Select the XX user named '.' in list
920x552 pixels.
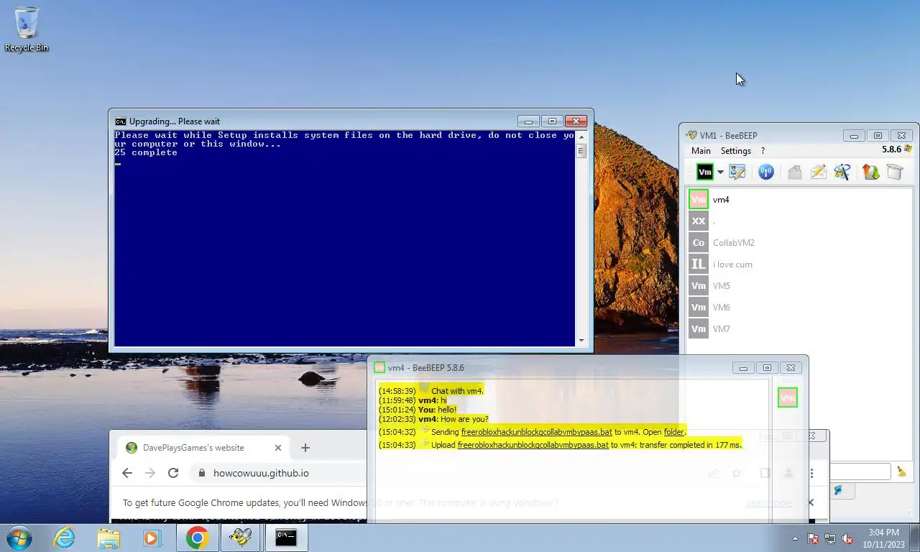click(800, 221)
